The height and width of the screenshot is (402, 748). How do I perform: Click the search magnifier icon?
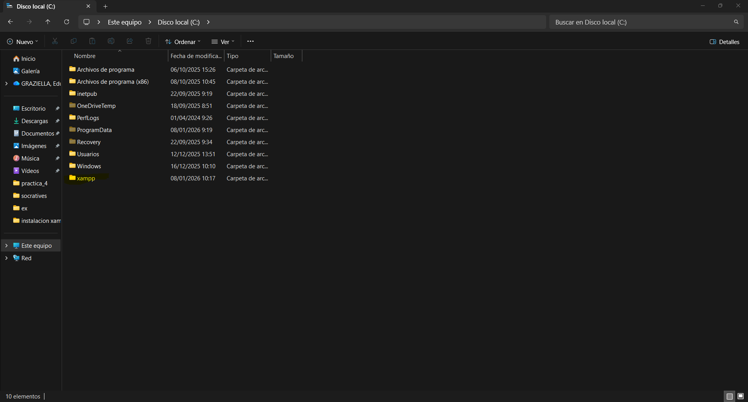tap(736, 22)
